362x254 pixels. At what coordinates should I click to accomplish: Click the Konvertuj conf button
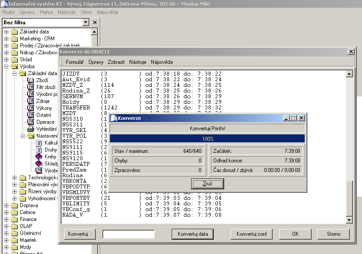pos(251,234)
